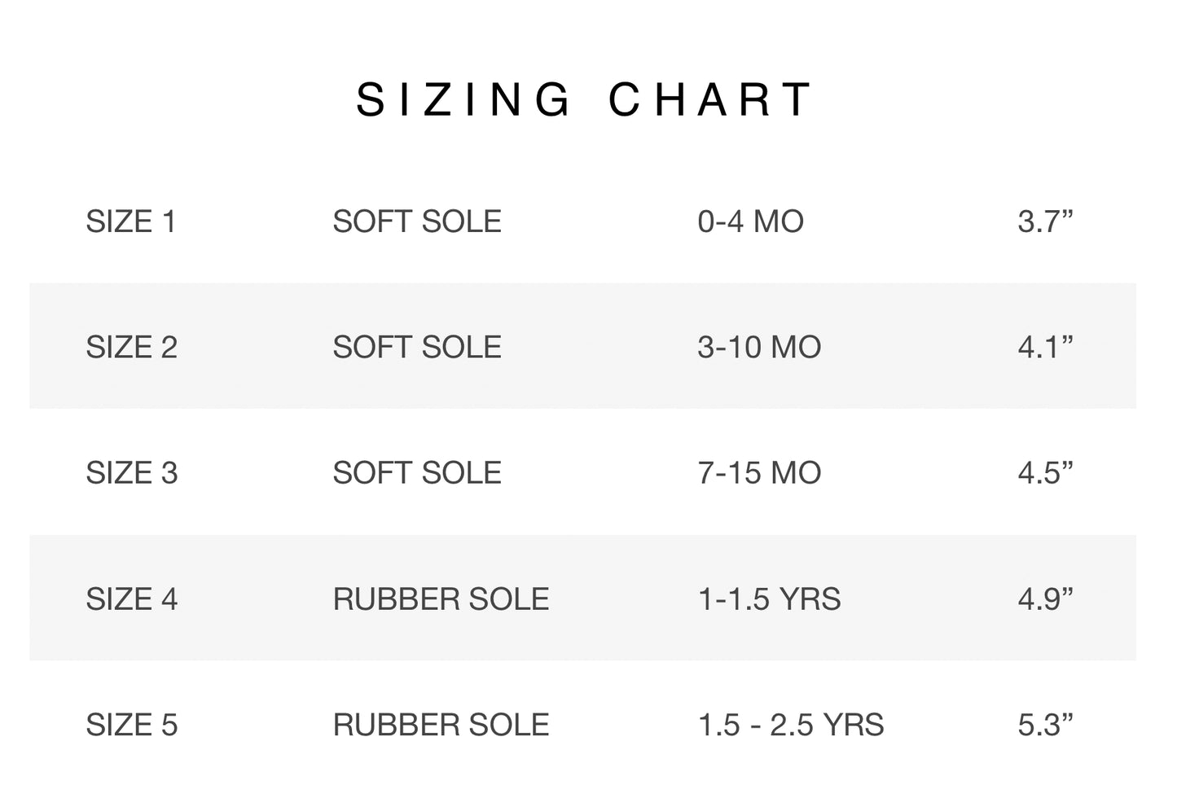Select the SIZE 3 label
1177x807 pixels.
(x=131, y=473)
